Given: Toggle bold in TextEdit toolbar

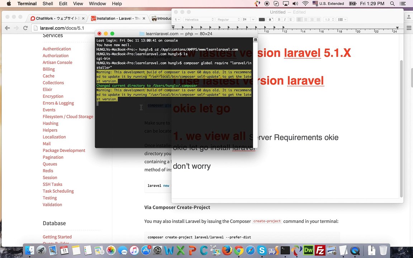Looking at the screenshot, I should tap(279, 19).
